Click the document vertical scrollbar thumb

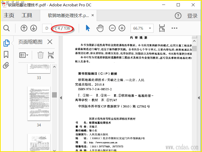click(x=194, y=49)
